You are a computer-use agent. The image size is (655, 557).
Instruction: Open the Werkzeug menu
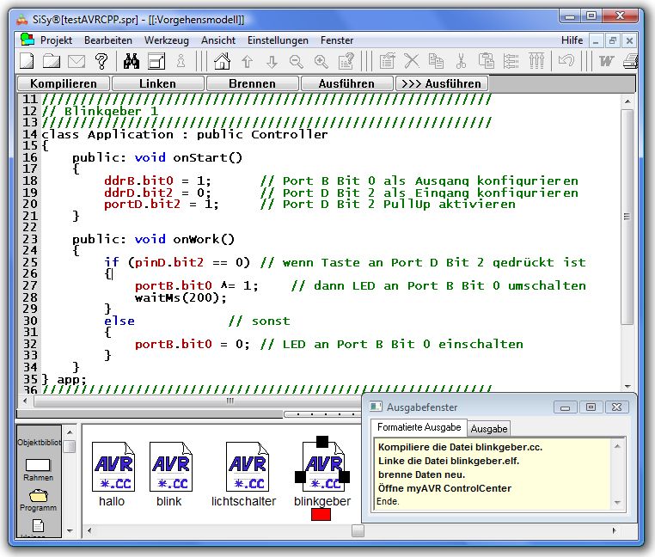coord(166,40)
